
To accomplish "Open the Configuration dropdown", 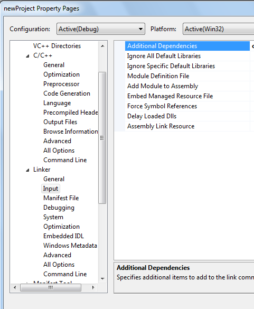I will 101,29.
